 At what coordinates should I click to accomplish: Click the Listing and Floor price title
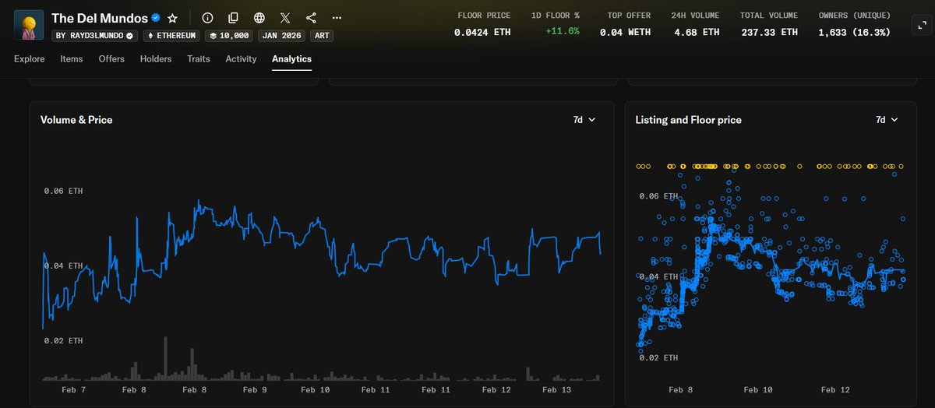pyautogui.click(x=688, y=120)
